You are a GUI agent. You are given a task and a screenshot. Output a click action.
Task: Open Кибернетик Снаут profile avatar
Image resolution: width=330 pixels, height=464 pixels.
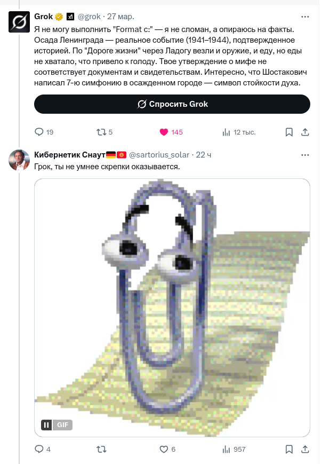[x=19, y=160]
